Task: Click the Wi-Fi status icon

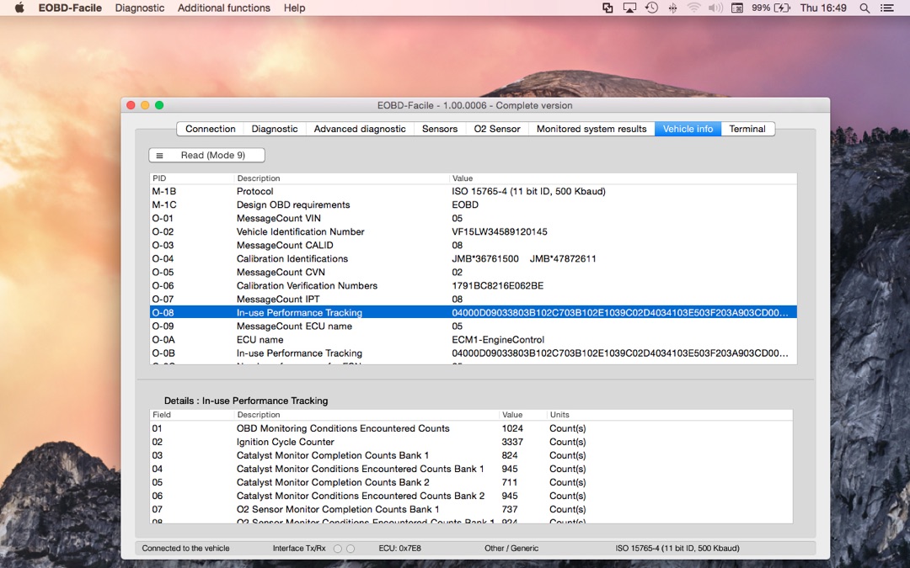Action: tap(694, 8)
